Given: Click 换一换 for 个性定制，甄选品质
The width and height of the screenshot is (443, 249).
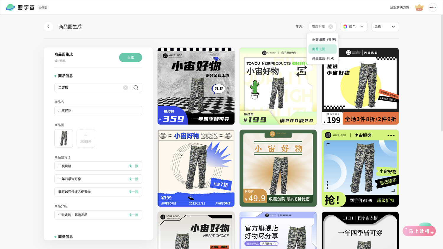Looking at the screenshot, I should pyautogui.click(x=133, y=215).
